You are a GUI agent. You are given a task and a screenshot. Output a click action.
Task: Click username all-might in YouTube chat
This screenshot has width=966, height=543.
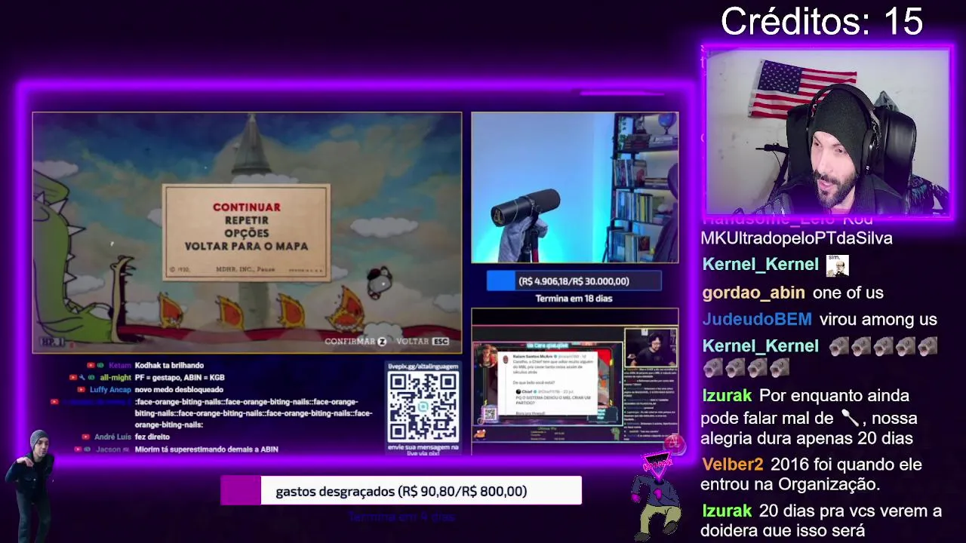[115, 377]
